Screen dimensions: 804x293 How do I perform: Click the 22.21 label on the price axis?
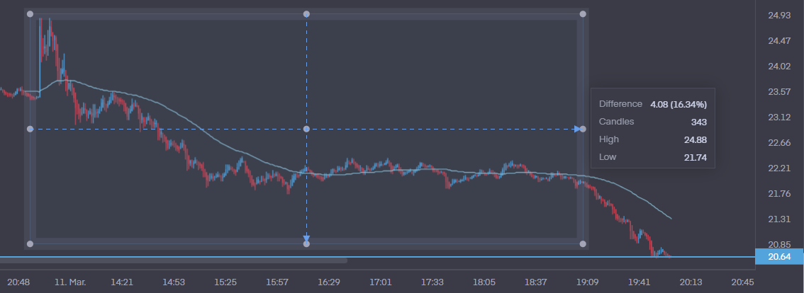pos(779,168)
